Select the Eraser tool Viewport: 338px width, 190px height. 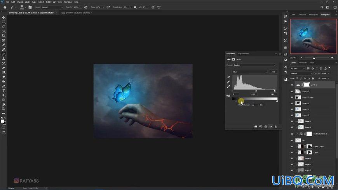3,68
